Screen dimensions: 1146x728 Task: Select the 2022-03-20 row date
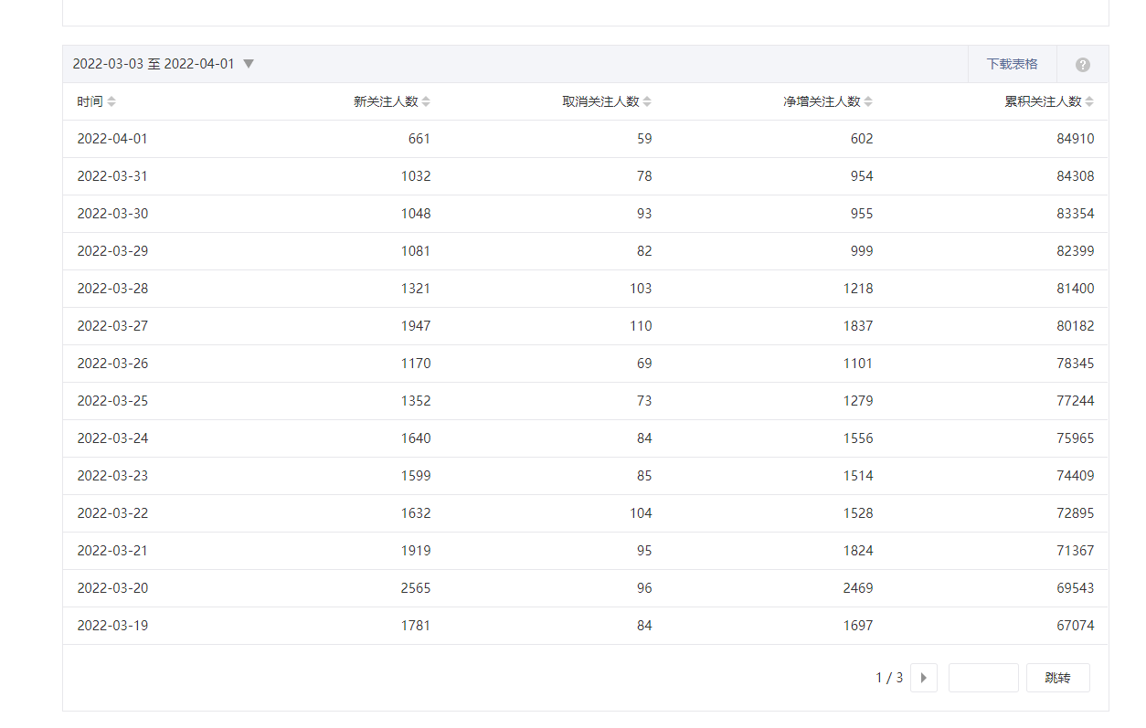point(112,588)
